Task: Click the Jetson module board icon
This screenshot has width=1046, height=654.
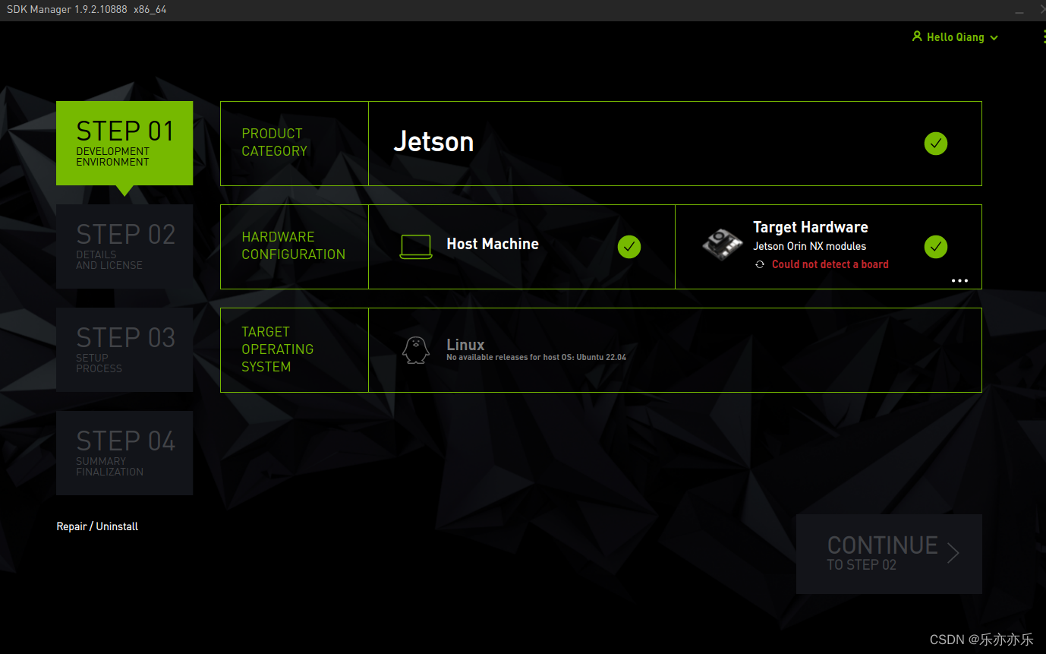Action: point(722,245)
